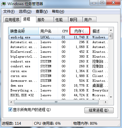Click the horizontal scrollbar thumb
The width and height of the screenshot is (122, 128).
tap(56, 102)
